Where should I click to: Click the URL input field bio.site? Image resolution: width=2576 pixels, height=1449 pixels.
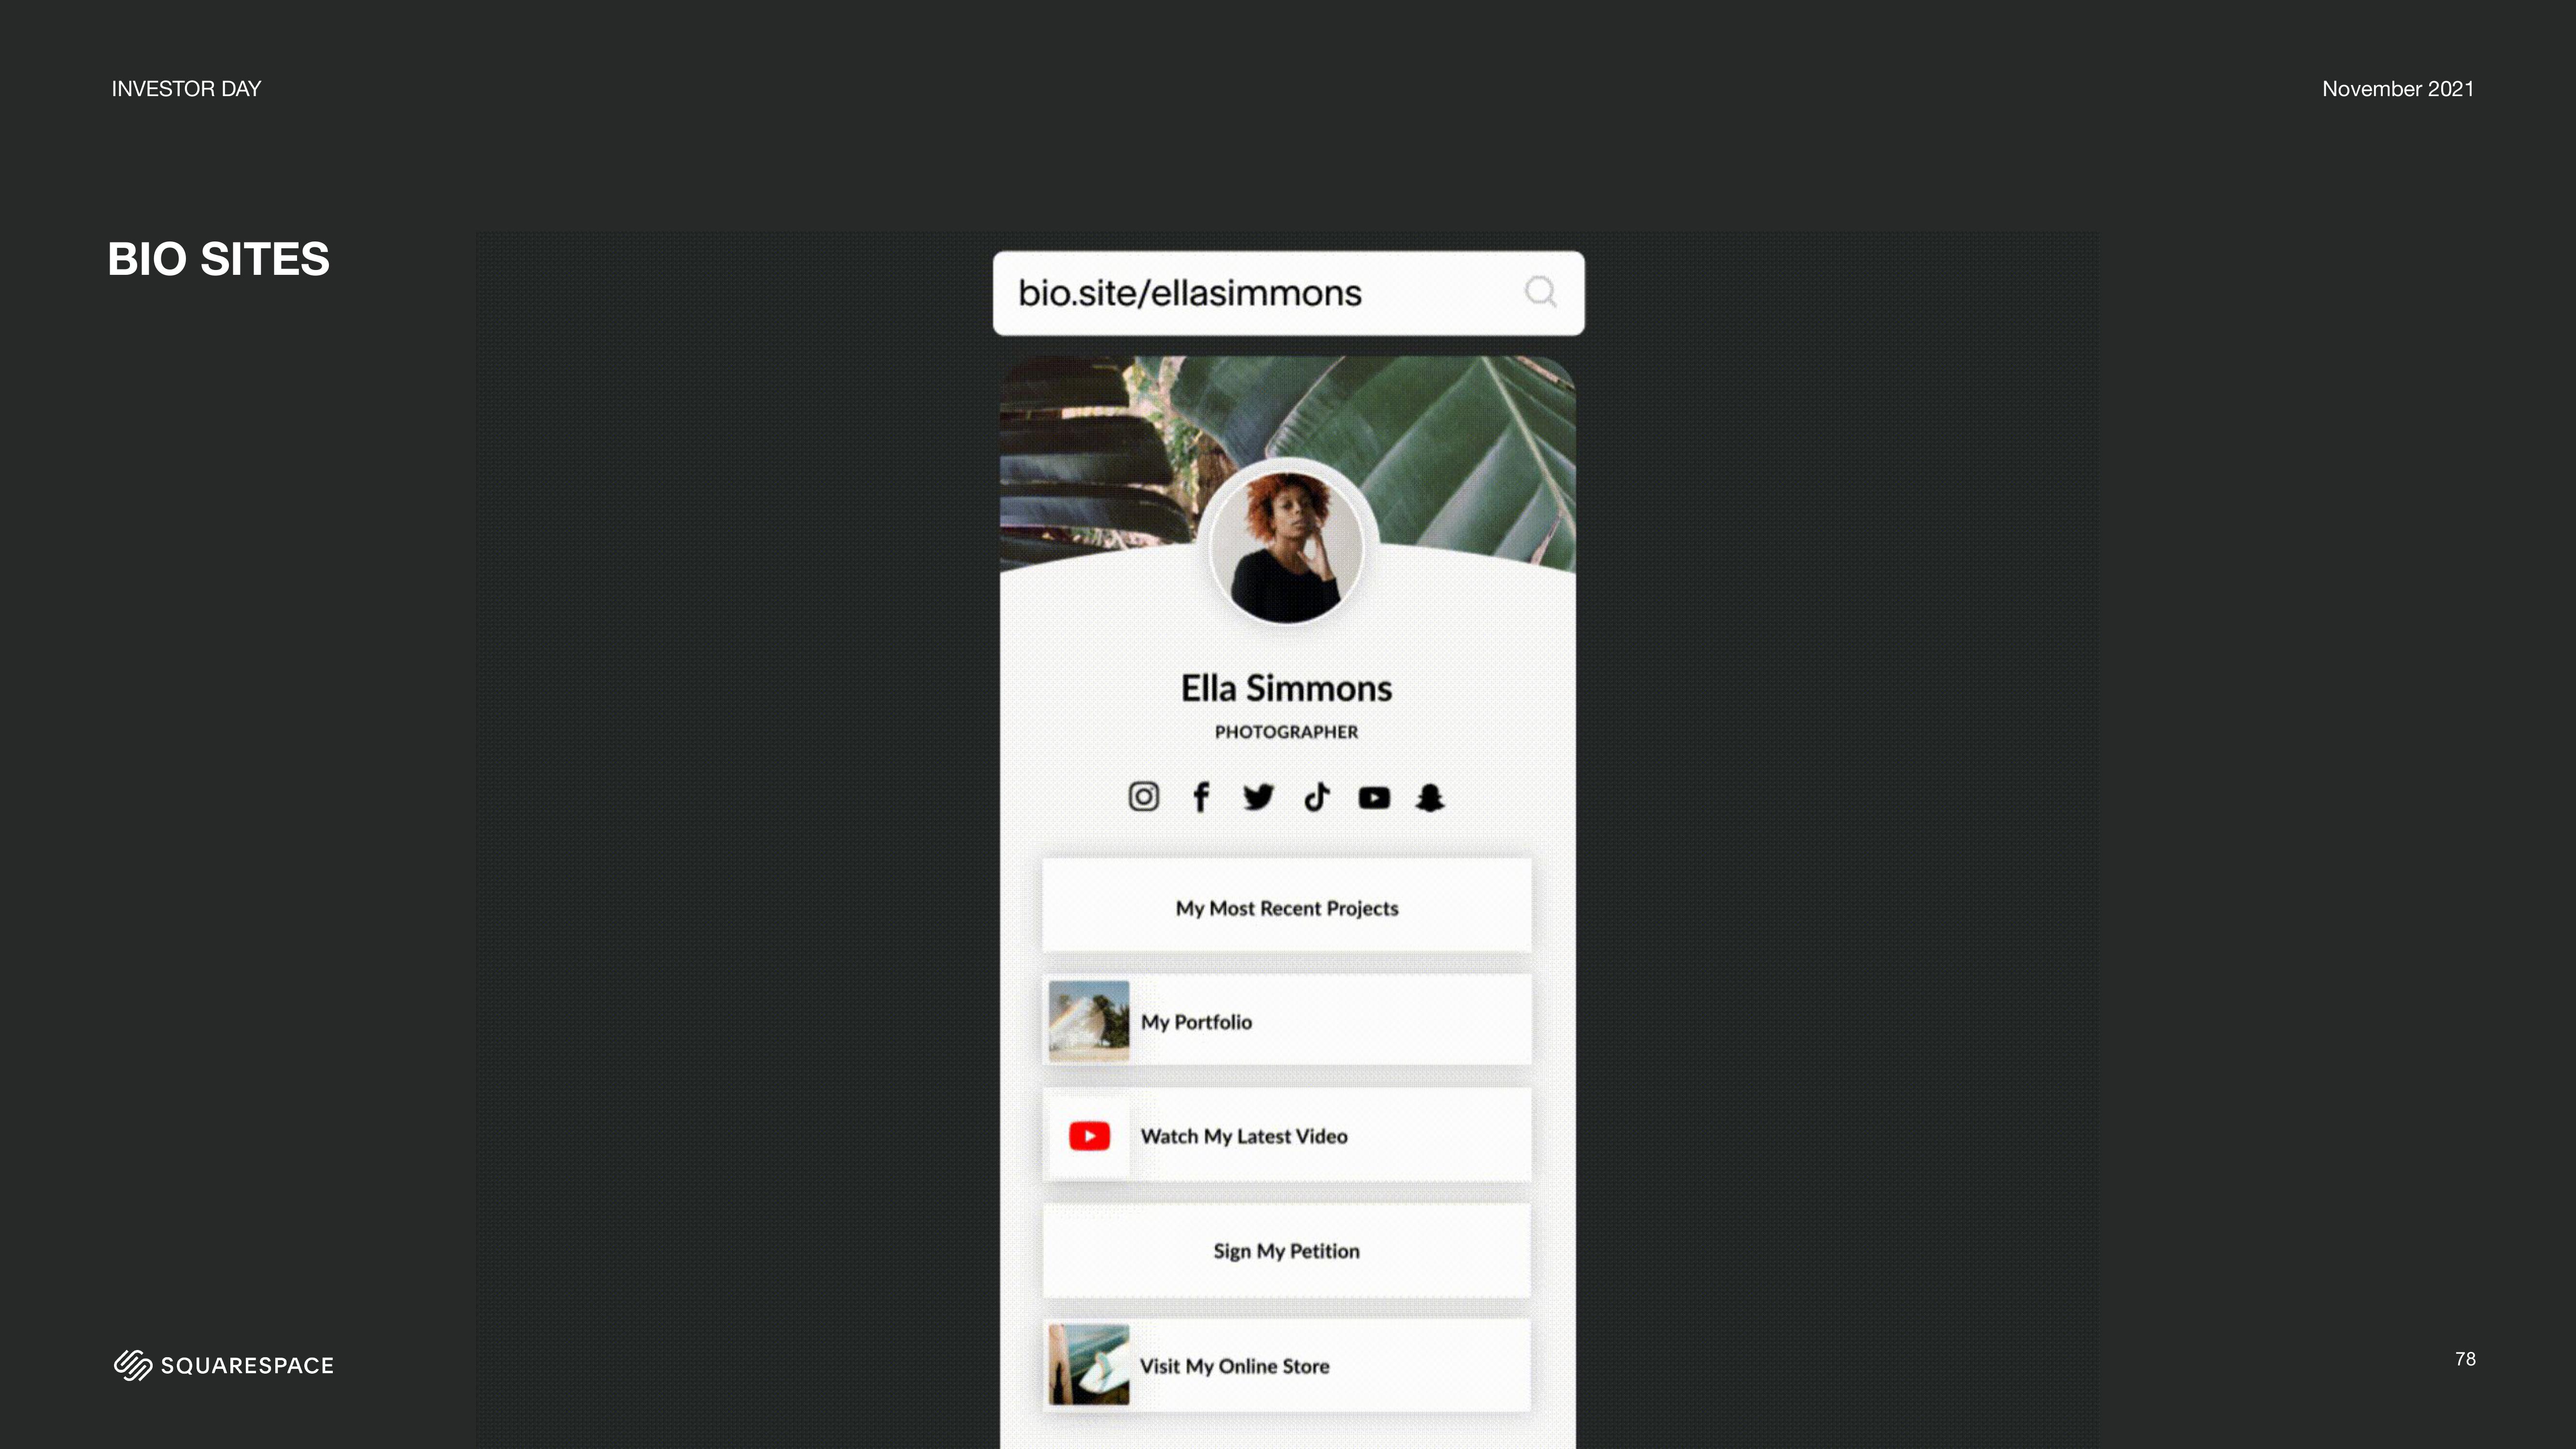[x=1286, y=292]
